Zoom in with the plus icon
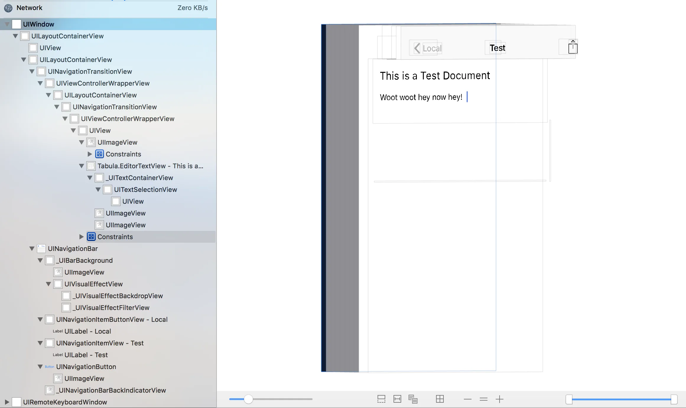This screenshot has width=686, height=408. pos(499,399)
